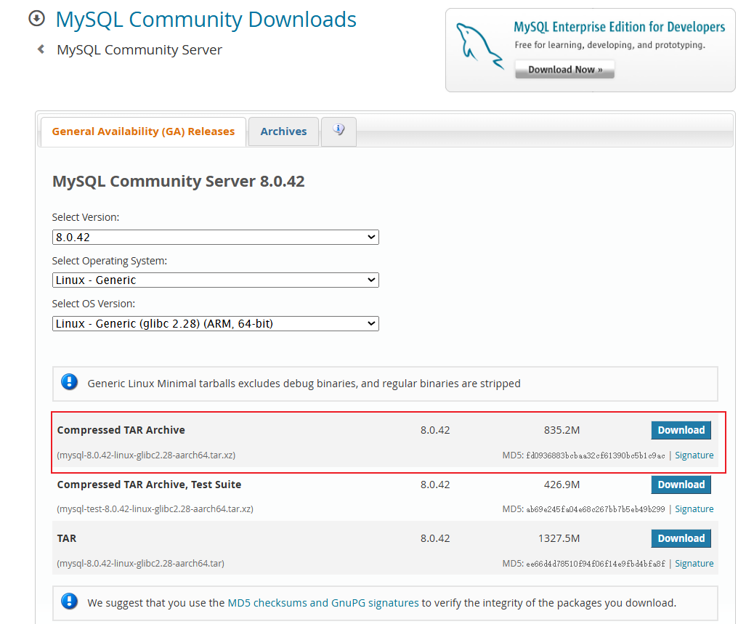
Task: Download the Test Suite archive 426.9M
Action: (681, 485)
